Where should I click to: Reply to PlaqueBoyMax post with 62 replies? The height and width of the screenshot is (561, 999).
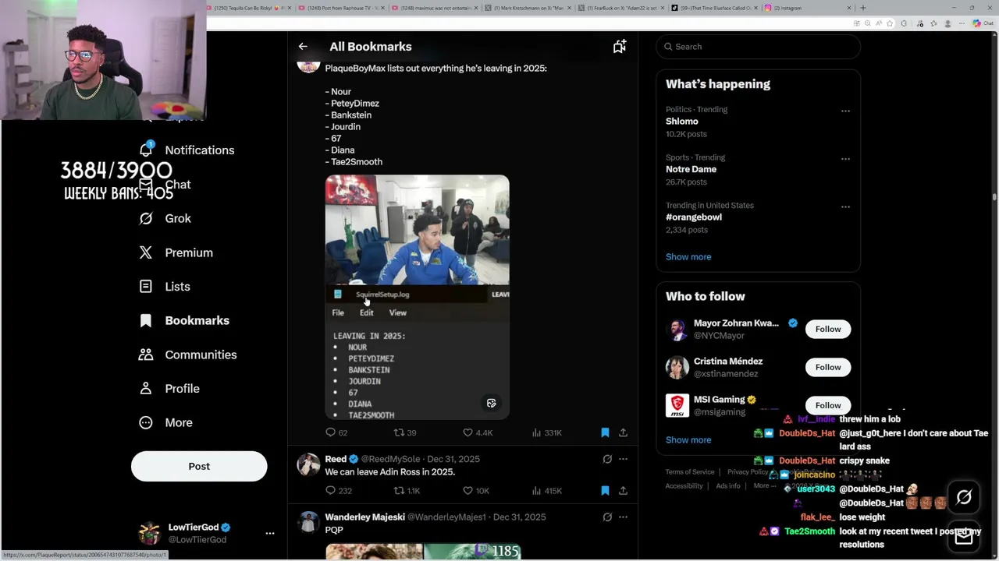click(336, 432)
